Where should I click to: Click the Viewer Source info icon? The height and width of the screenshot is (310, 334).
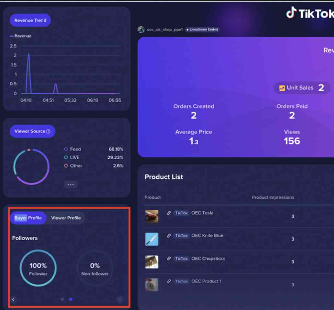coord(49,131)
